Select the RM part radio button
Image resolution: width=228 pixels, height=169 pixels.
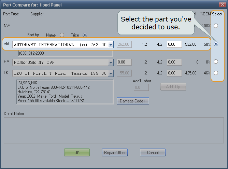pos(216,62)
